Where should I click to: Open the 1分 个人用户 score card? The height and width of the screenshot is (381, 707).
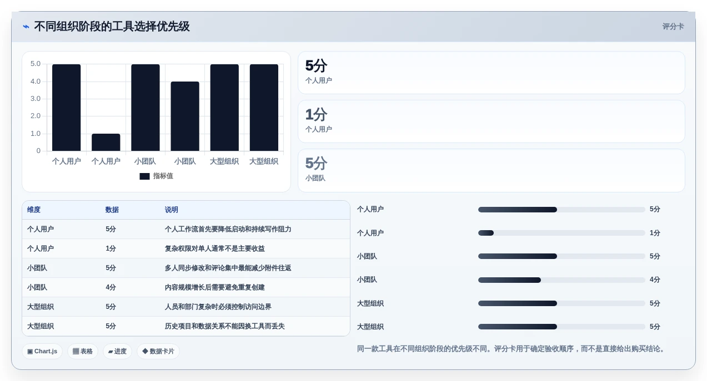tap(492, 121)
